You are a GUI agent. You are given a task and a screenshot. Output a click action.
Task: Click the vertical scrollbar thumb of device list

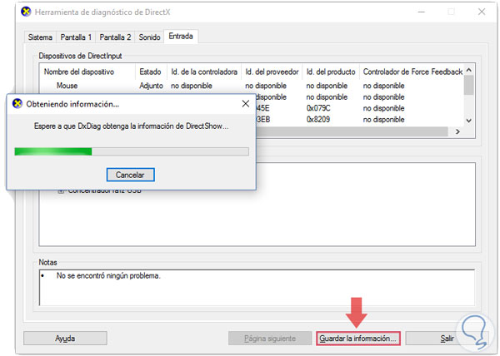(x=468, y=85)
